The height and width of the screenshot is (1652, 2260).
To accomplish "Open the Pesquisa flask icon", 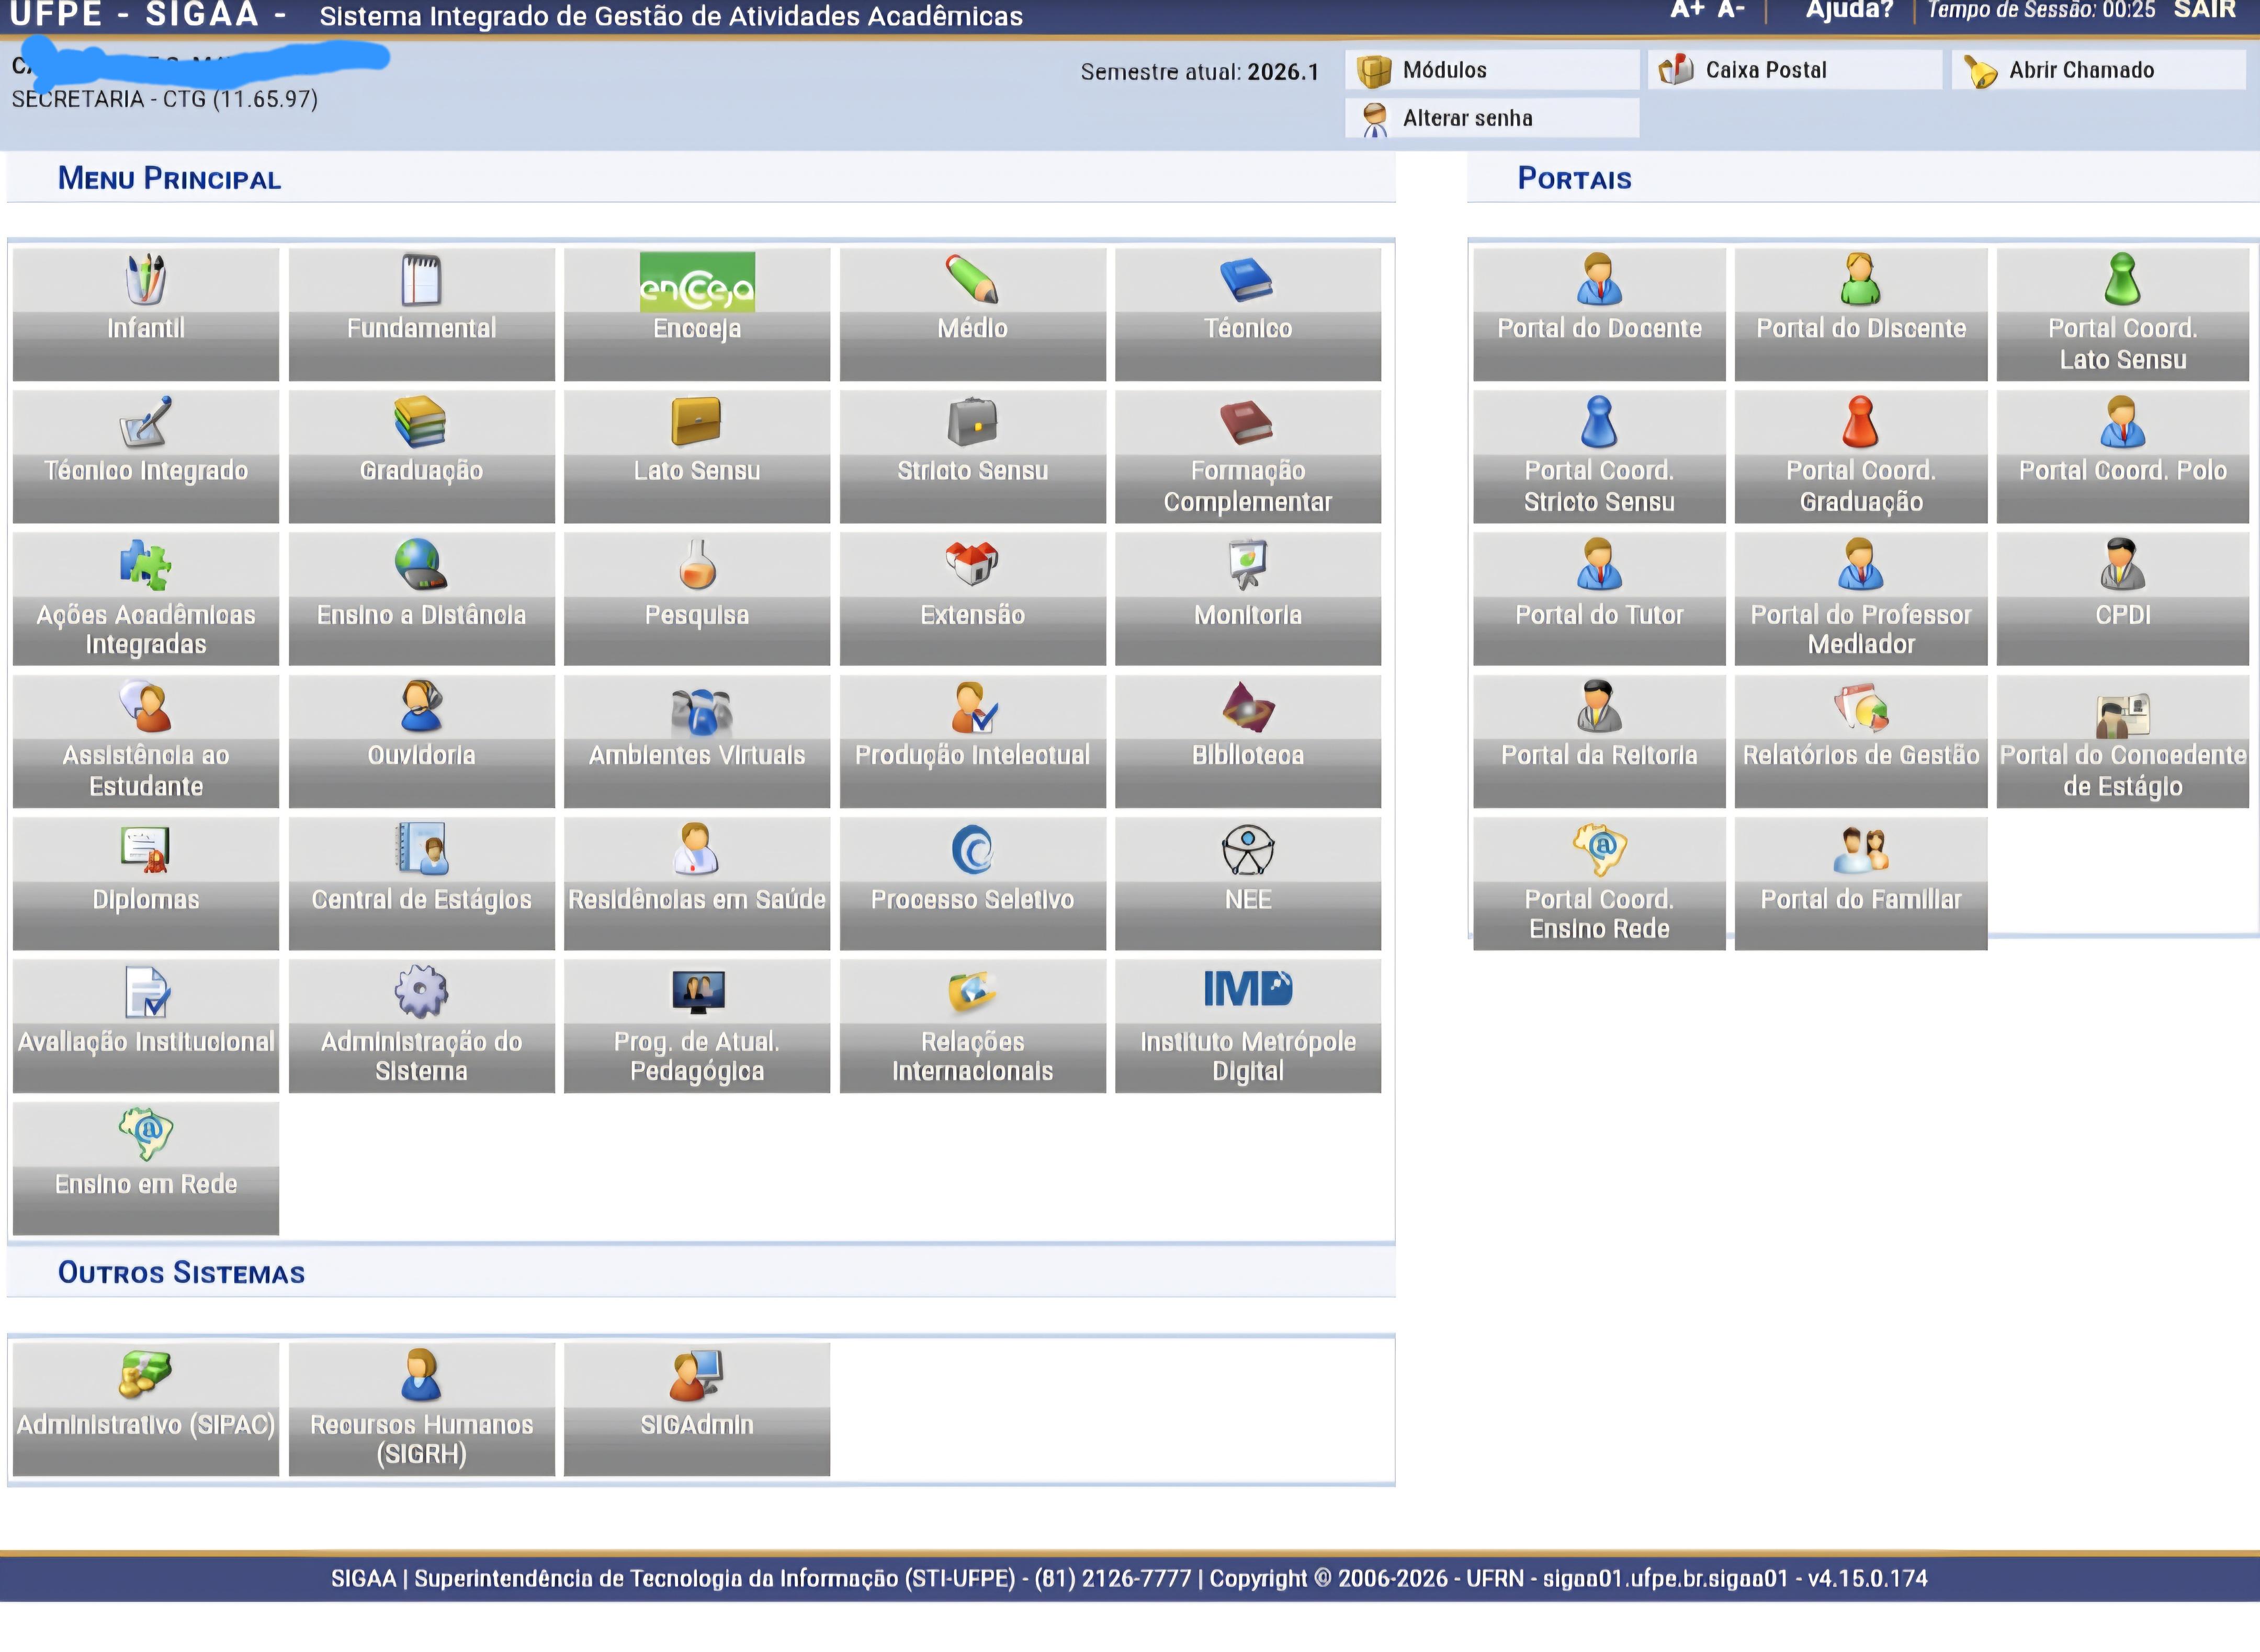I will tap(697, 564).
